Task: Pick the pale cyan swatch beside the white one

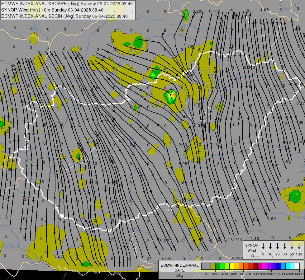Action: click(292, 266)
